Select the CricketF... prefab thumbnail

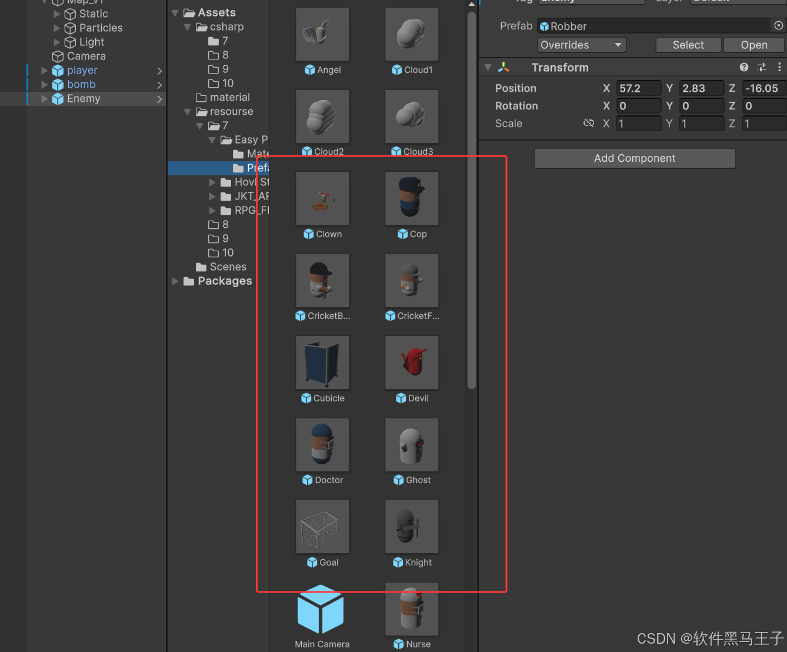412,280
